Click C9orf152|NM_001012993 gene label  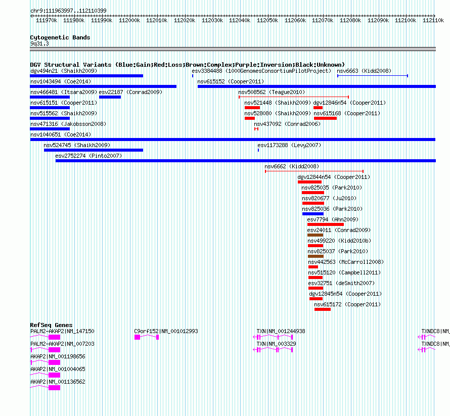coord(166,331)
